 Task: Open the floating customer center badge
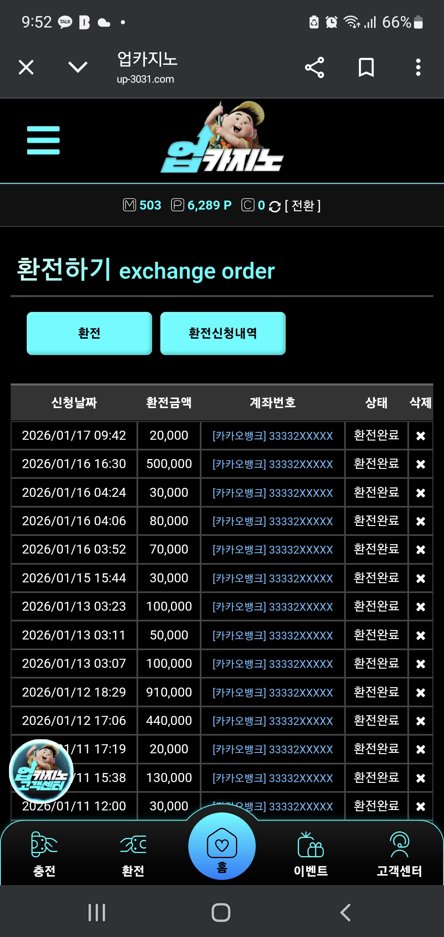41,771
